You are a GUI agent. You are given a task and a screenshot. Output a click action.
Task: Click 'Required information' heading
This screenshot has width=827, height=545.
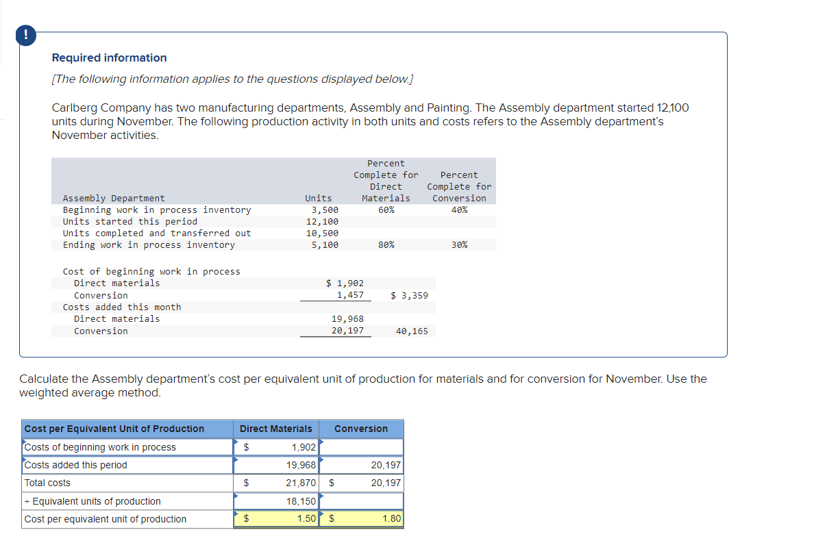(x=110, y=58)
